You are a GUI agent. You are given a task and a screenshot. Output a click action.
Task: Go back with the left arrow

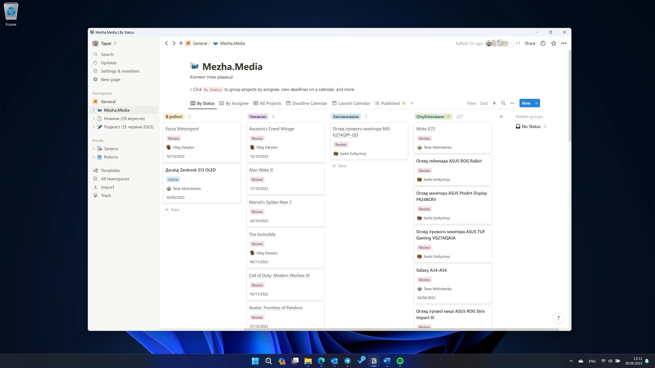(166, 43)
